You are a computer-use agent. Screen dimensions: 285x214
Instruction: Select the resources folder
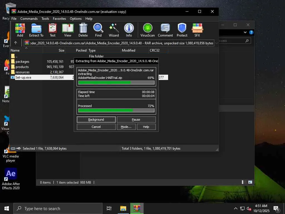pyautogui.click(x=23, y=72)
